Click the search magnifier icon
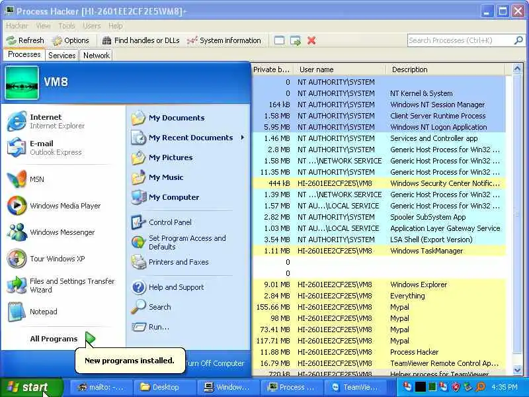The image size is (529, 397). pyautogui.click(x=518, y=40)
